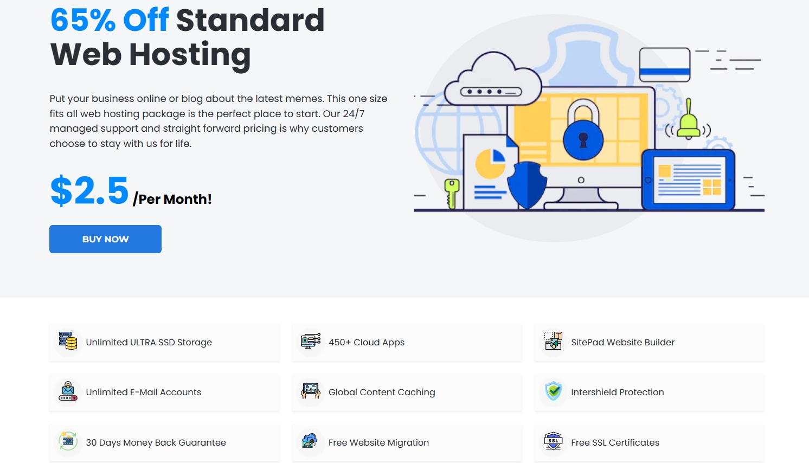Click the 450+ Cloud Apps icon

311,341
